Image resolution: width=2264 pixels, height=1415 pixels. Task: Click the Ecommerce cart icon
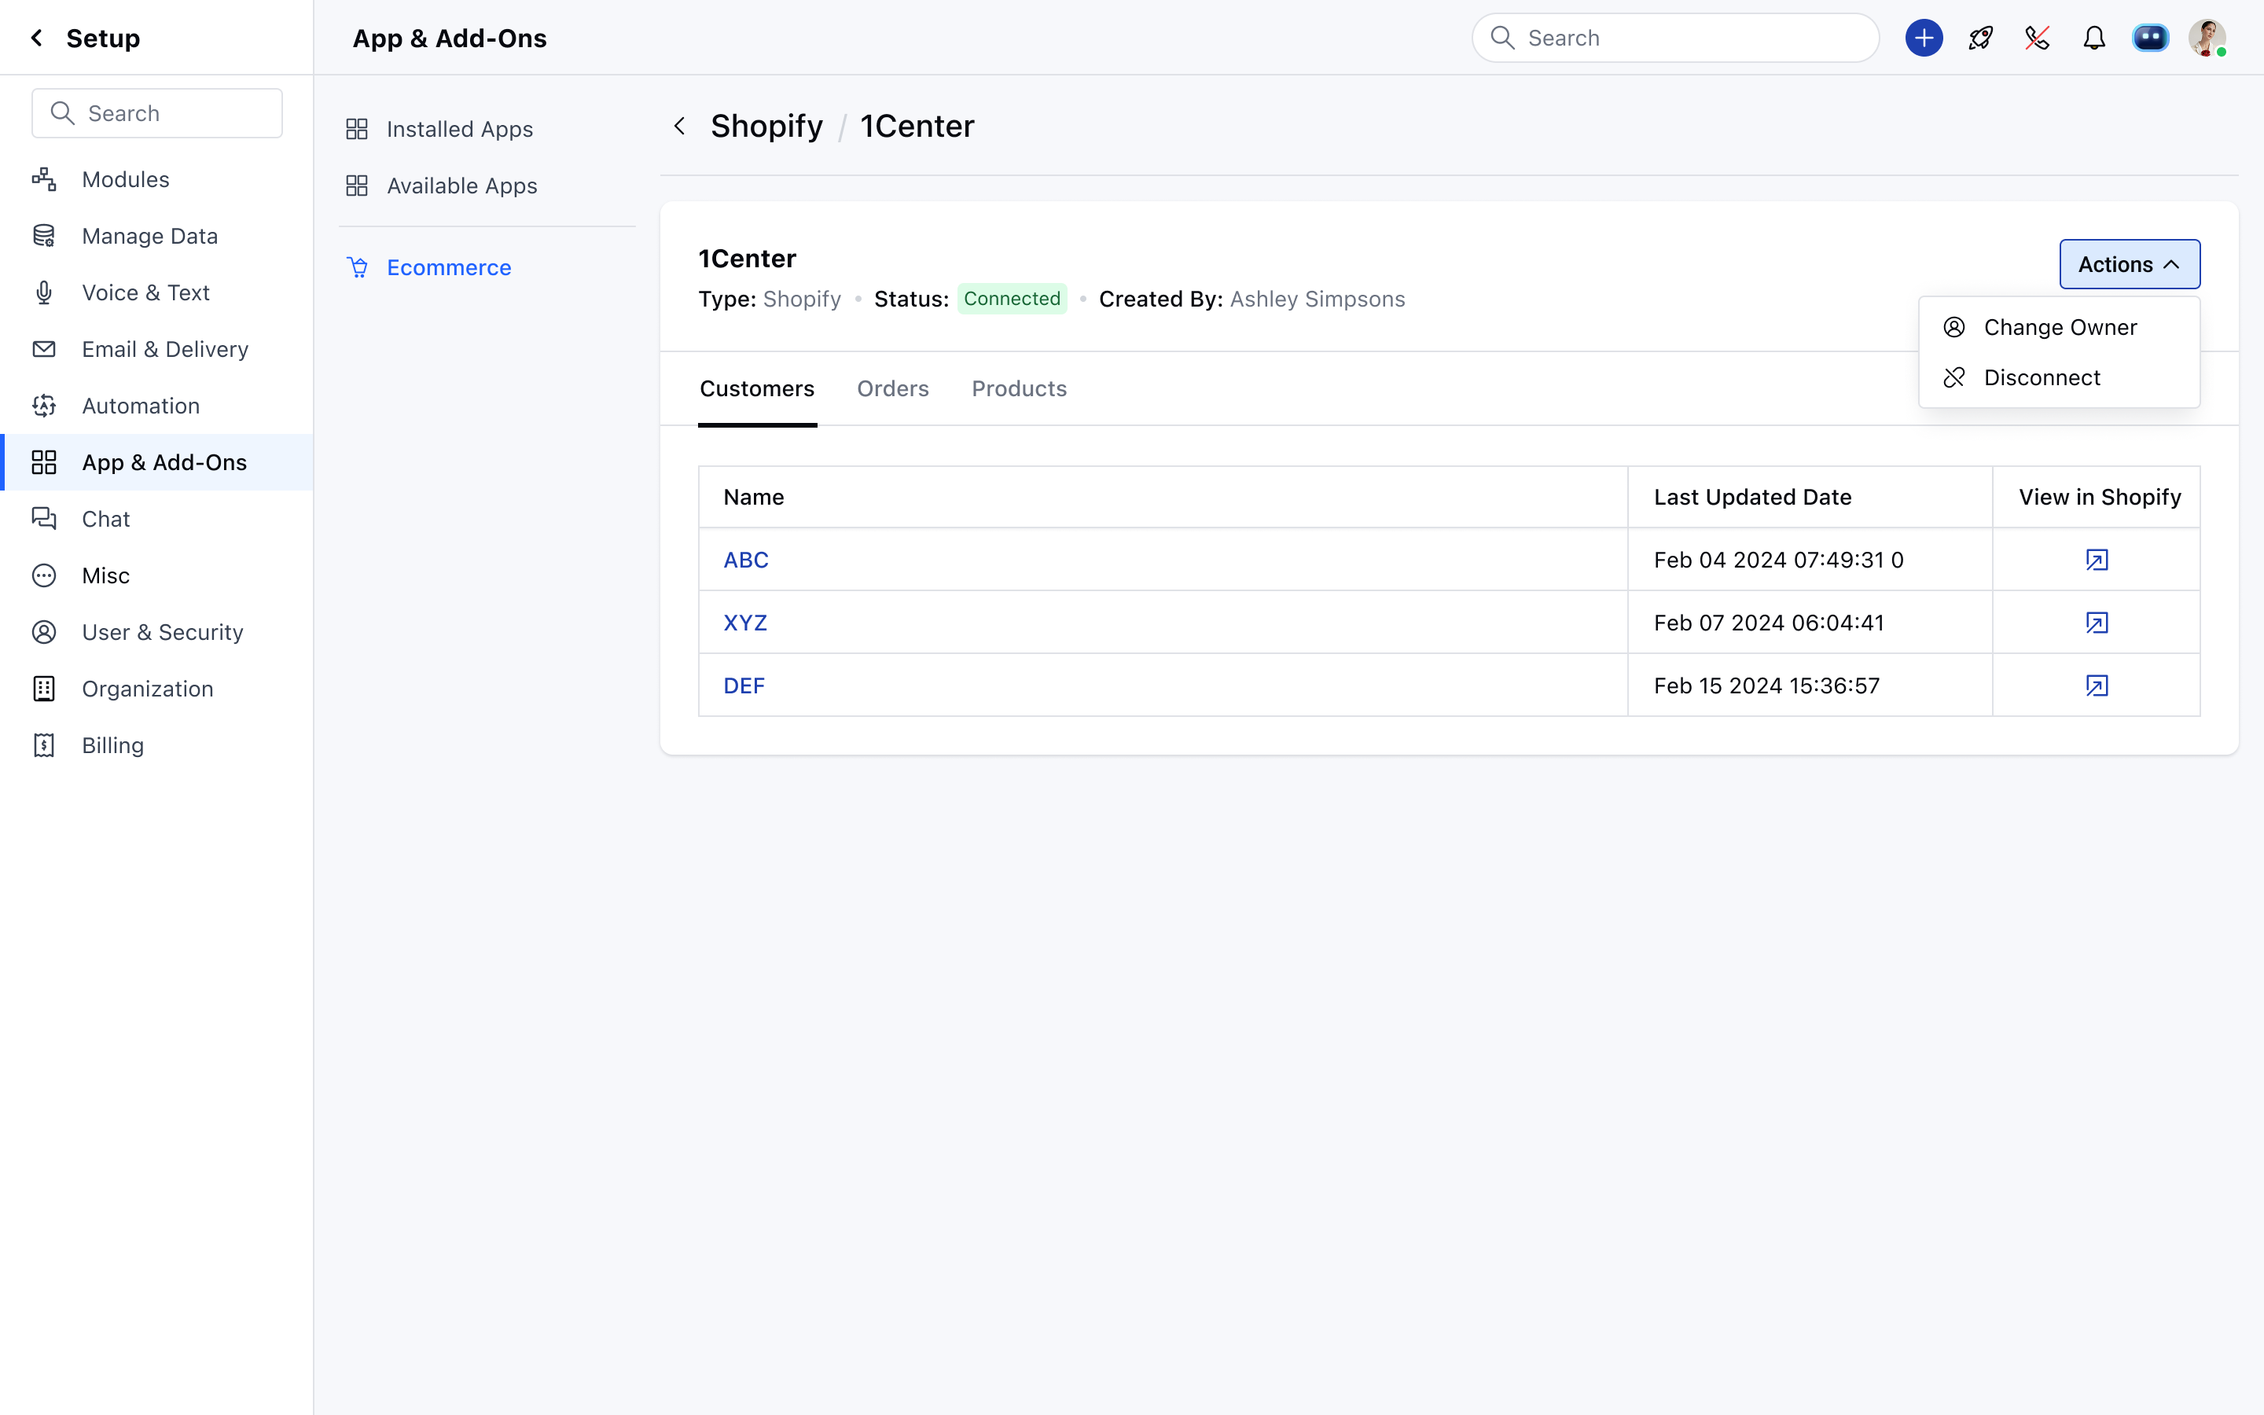point(358,267)
